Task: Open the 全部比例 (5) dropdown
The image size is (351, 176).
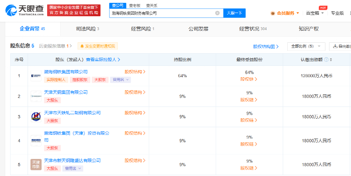Action: [x=306, y=46]
